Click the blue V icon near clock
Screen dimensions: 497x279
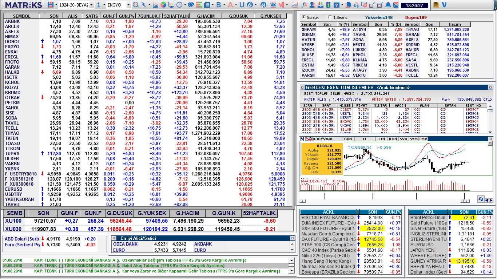click(x=444, y=5)
